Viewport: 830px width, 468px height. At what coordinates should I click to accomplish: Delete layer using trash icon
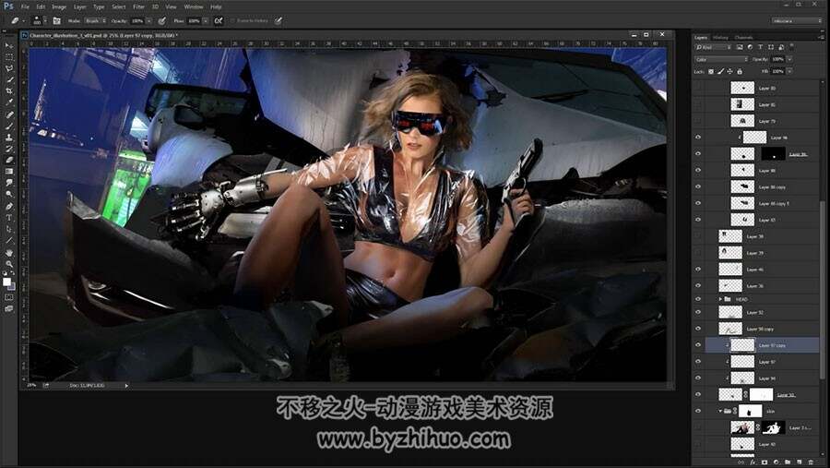(811, 462)
